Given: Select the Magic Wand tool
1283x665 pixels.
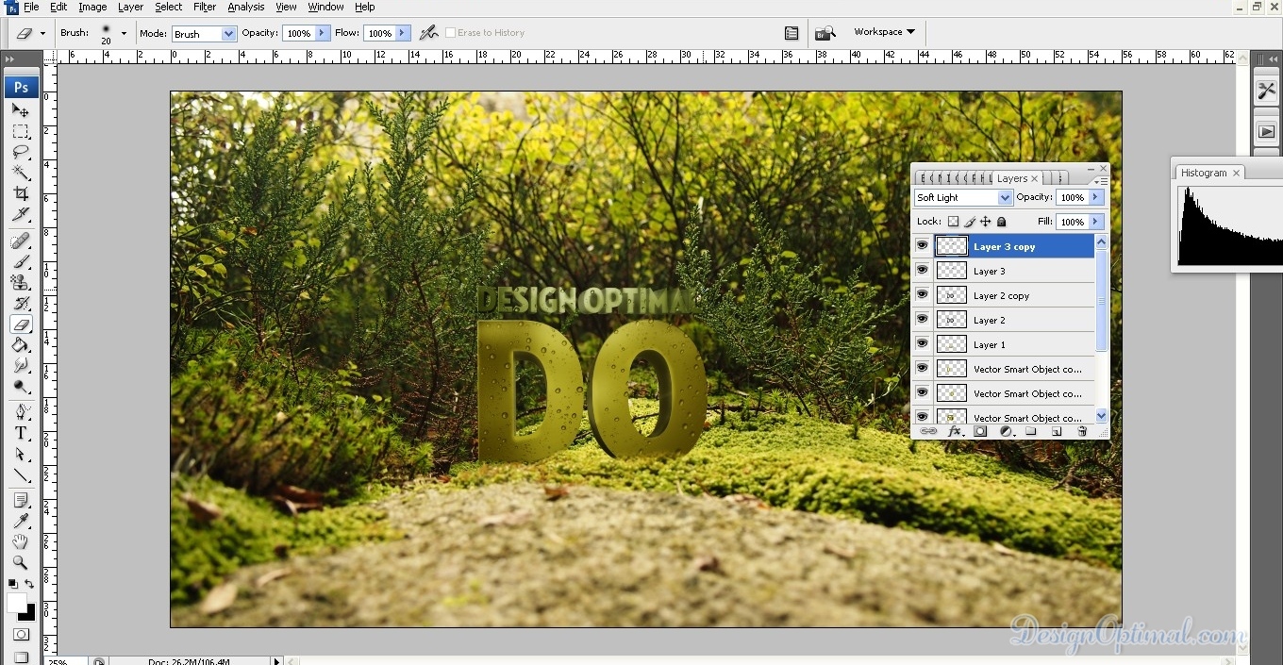Looking at the screenshot, I should pos(21,173).
